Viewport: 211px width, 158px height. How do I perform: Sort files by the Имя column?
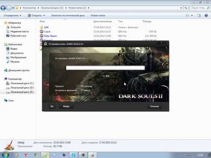pyautogui.click(x=42, y=22)
